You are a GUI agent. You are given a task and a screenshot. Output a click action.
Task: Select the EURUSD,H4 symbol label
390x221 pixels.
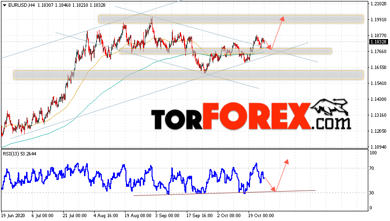pos(21,5)
